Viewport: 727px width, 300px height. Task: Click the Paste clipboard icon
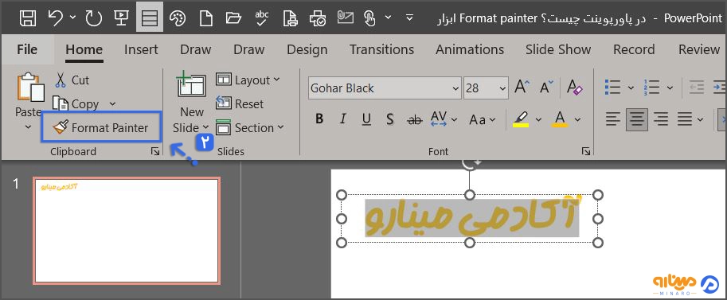pyautogui.click(x=30, y=88)
